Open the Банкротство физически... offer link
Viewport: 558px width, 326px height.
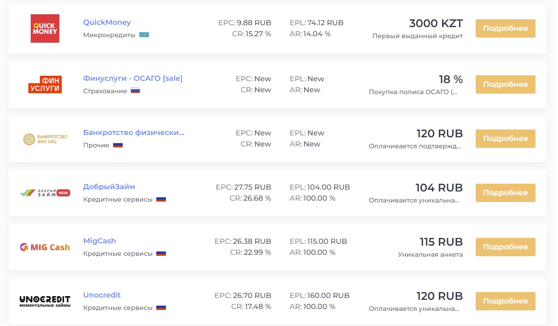(x=134, y=133)
